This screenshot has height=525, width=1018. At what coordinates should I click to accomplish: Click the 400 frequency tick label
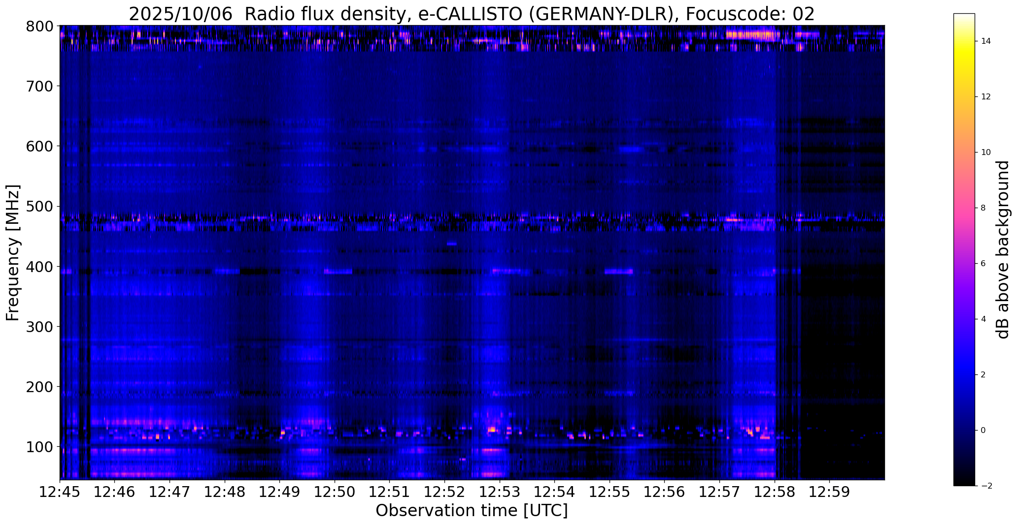(x=39, y=267)
